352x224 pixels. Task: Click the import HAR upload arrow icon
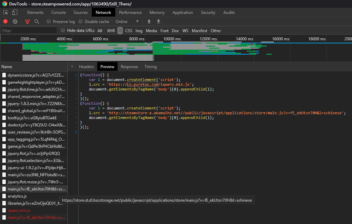tap(149, 21)
